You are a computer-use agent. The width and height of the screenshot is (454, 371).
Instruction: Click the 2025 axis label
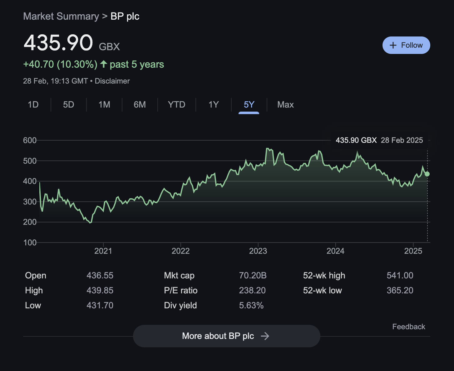(413, 251)
